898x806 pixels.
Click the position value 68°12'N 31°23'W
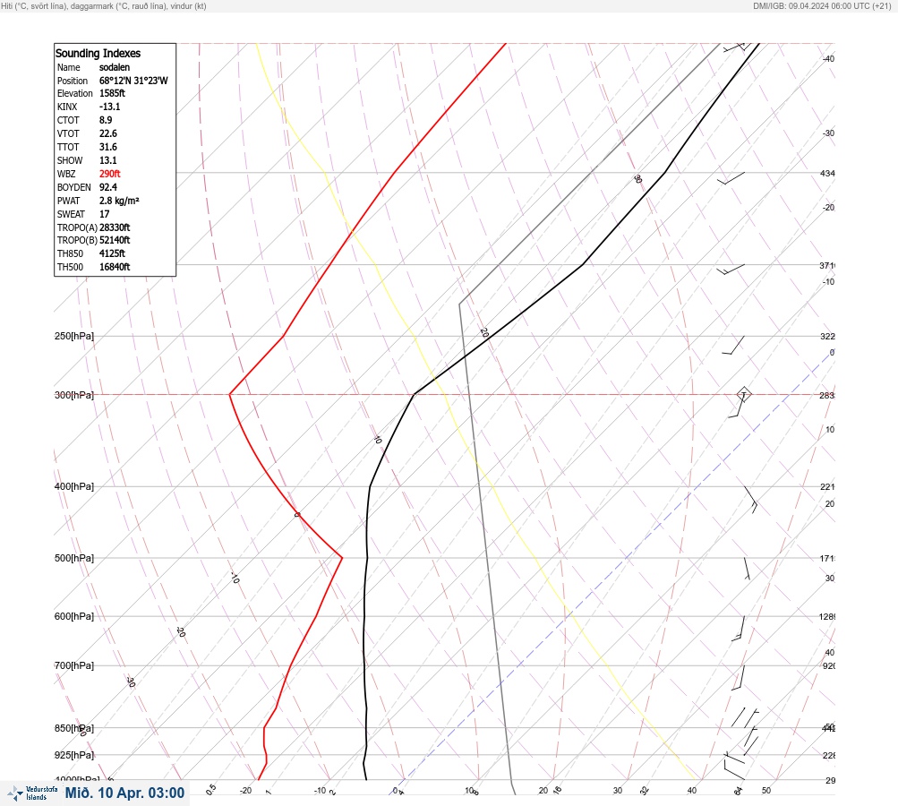pos(133,81)
